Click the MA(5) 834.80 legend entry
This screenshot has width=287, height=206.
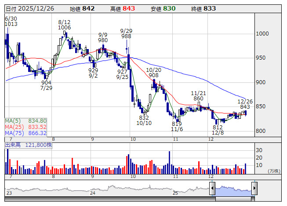point(25,121)
